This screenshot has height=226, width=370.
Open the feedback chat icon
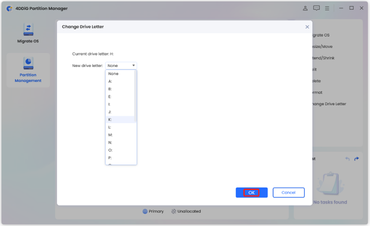click(x=316, y=8)
